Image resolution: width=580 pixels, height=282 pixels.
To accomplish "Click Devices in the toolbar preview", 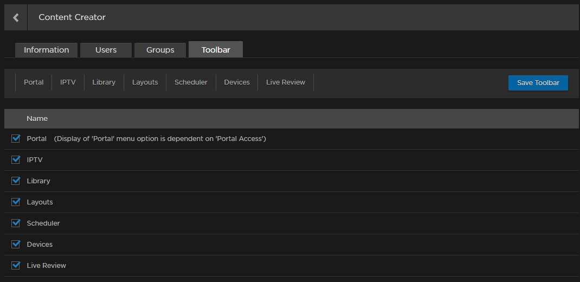I will [237, 82].
